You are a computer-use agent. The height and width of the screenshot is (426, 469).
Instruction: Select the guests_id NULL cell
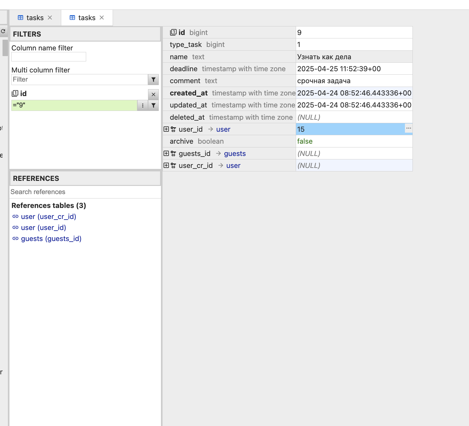[x=354, y=153]
